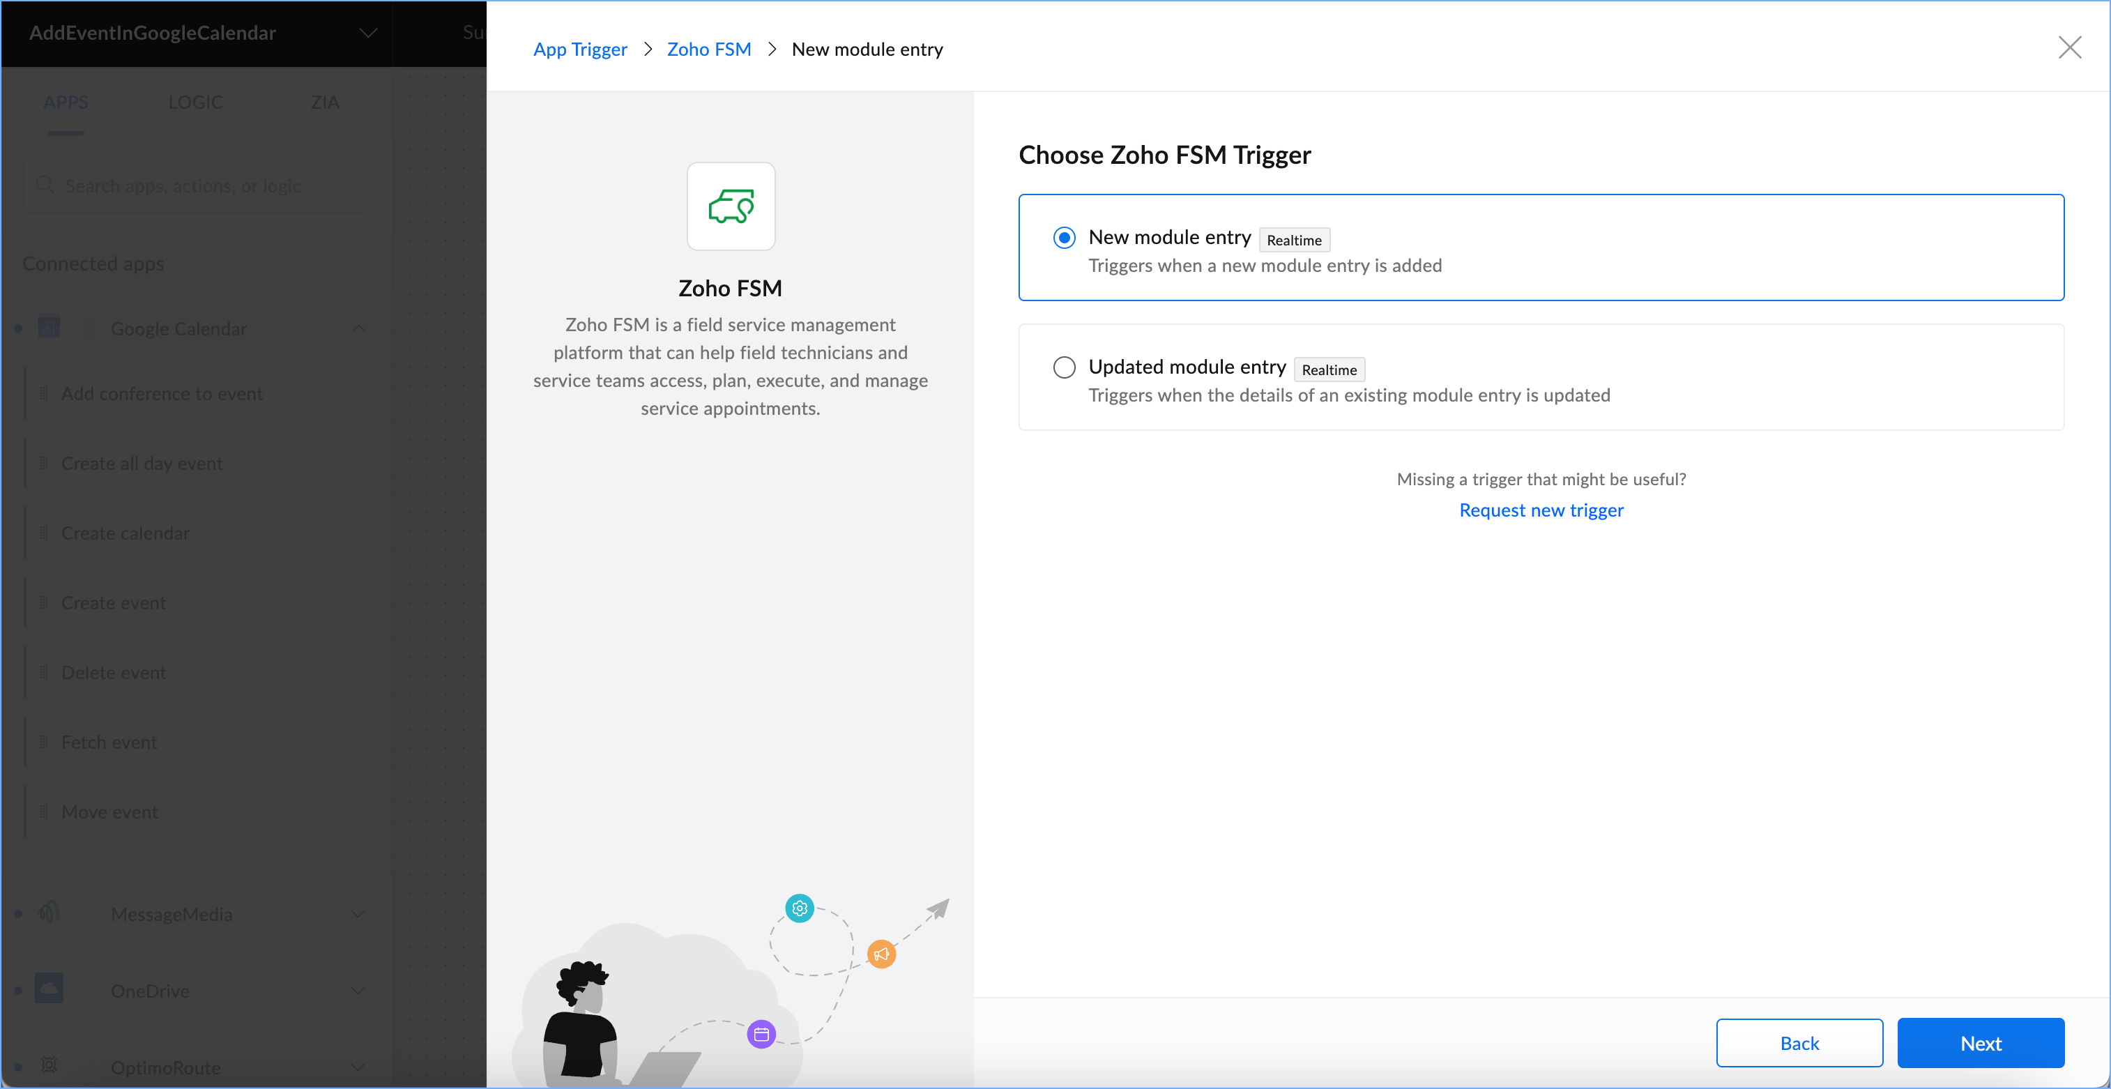This screenshot has height=1089, width=2111.
Task: Expand the OneDrive app section
Action: click(x=358, y=990)
